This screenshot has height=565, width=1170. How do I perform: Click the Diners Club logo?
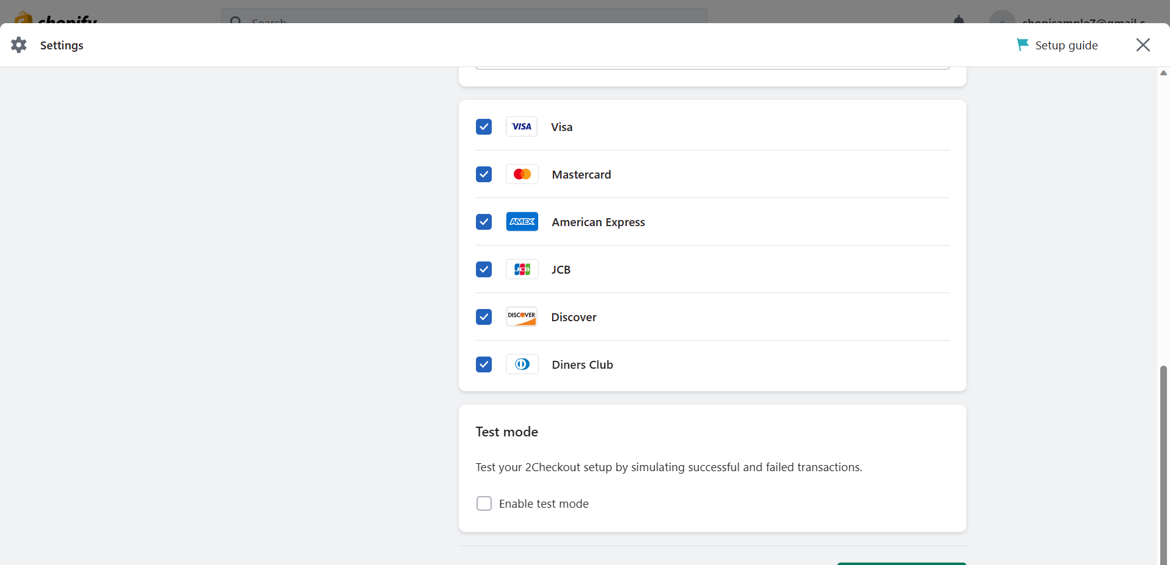(x=522, y=364)
